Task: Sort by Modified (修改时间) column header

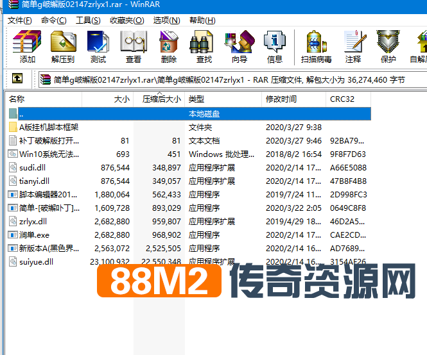Action: pos(294,99)
